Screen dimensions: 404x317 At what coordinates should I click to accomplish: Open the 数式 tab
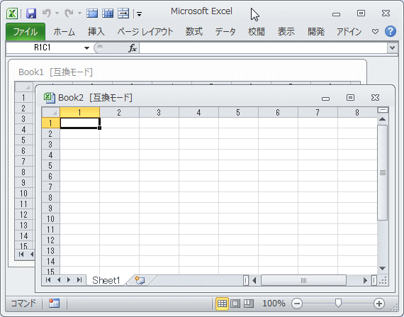click(194, 32)
